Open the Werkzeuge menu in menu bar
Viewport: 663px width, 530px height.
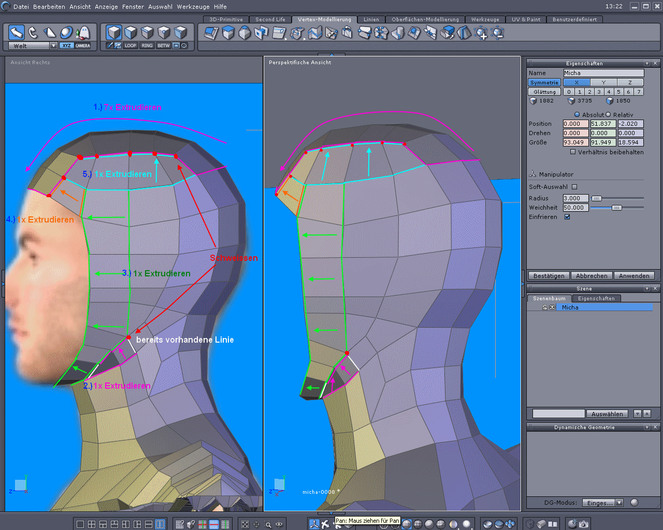193,7
